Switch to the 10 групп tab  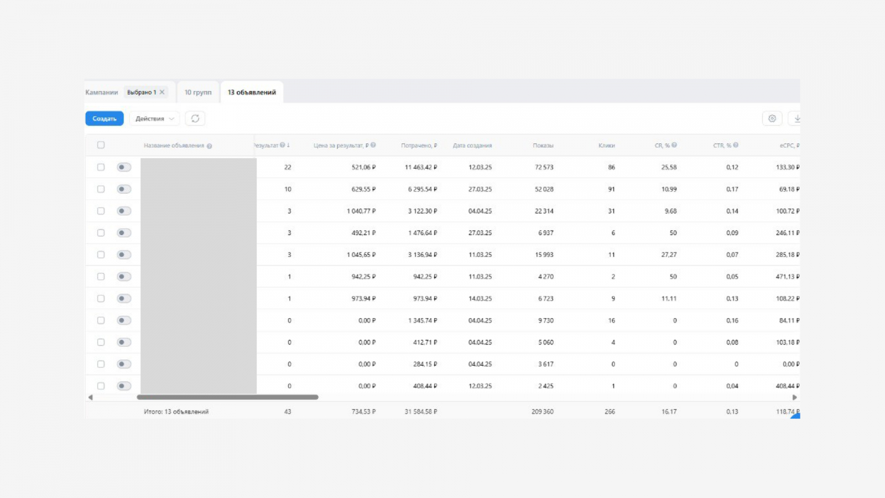click(x=198, y=92)
